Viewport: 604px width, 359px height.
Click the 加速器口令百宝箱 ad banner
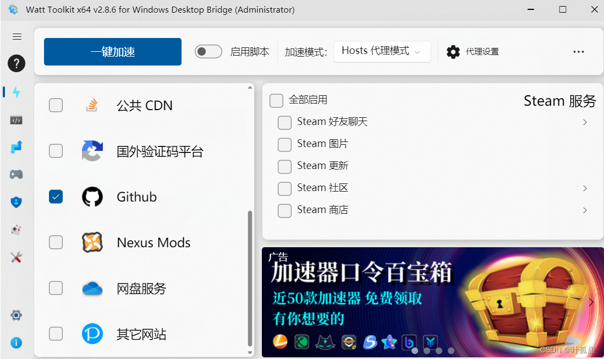coord(432,302)
